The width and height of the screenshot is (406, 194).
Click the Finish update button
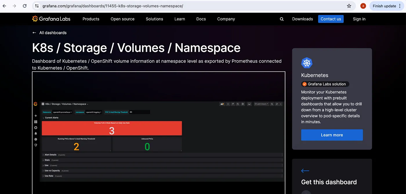click(387, 6)
